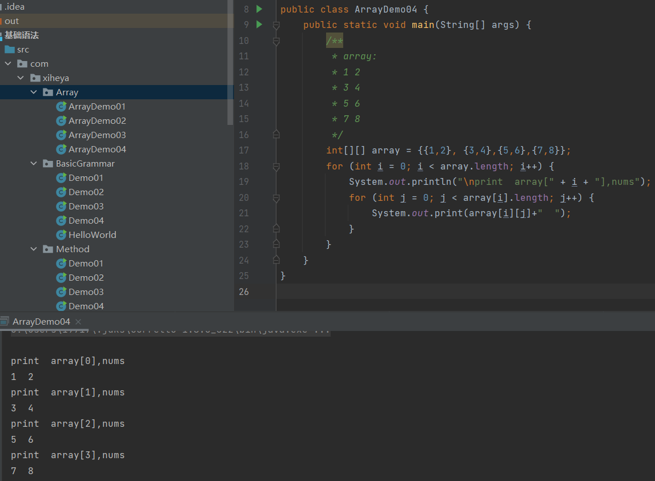
Task: Open Demo03 under the Method package
Action: (x=86, y=292)
